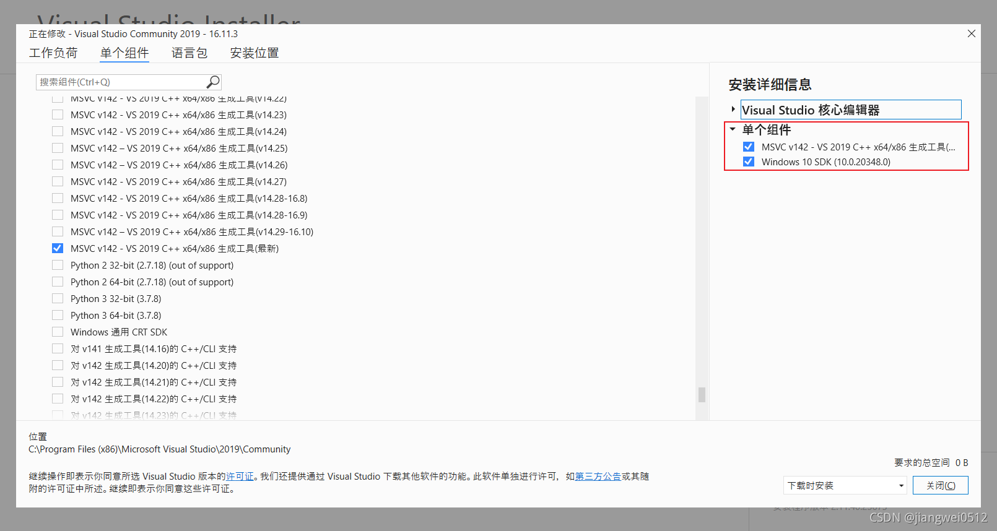Screen dimensions: 997x531
Task: Enable Python 3 64-bit (3.7.8)
Action: click(58, 315)
